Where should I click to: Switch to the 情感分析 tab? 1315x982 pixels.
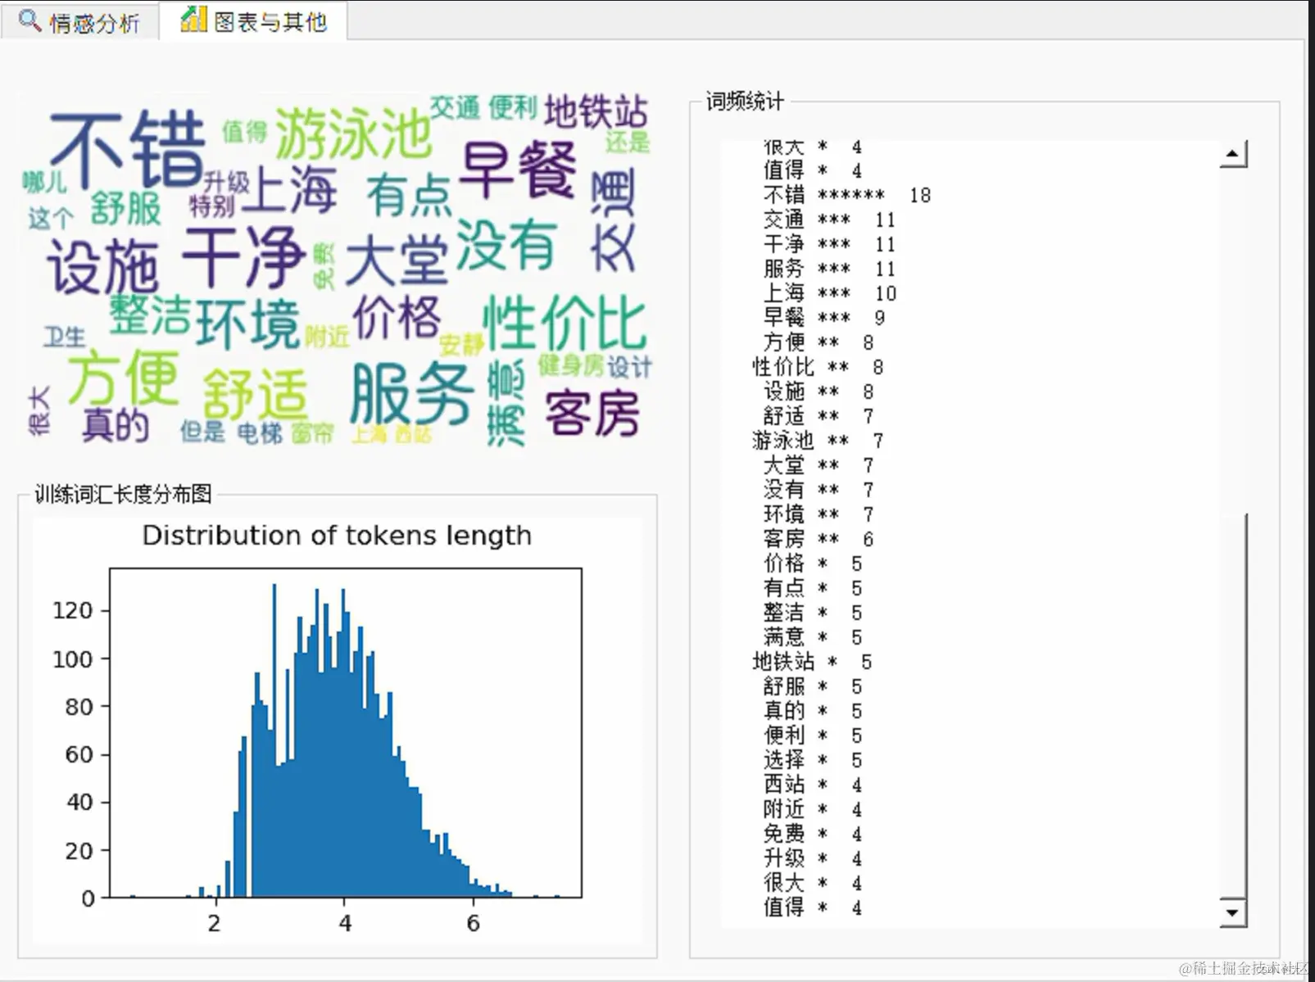pyautogui.click(x=79, y=20)
